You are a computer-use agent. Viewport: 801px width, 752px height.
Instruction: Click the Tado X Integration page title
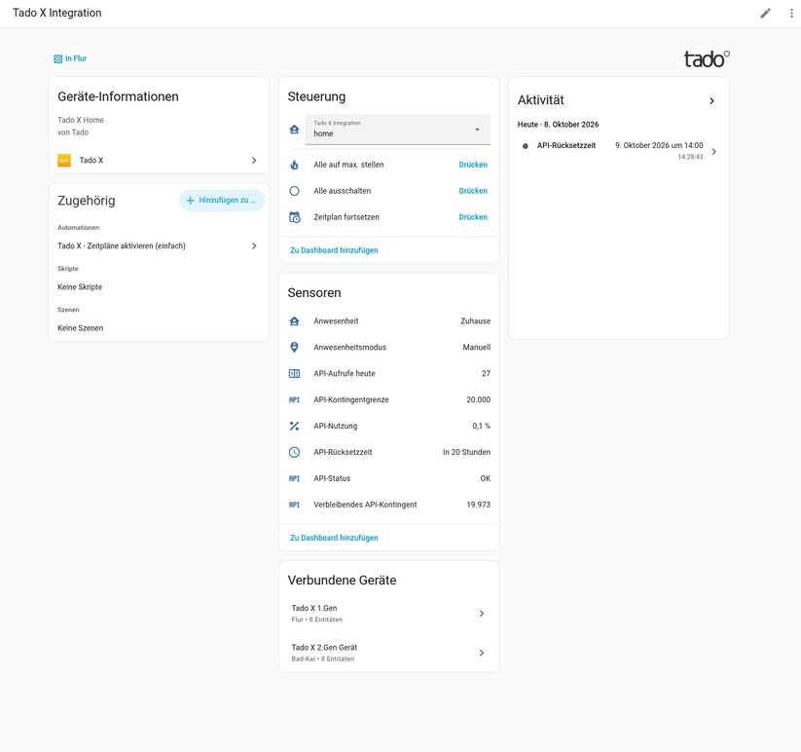tap(57, 13)
